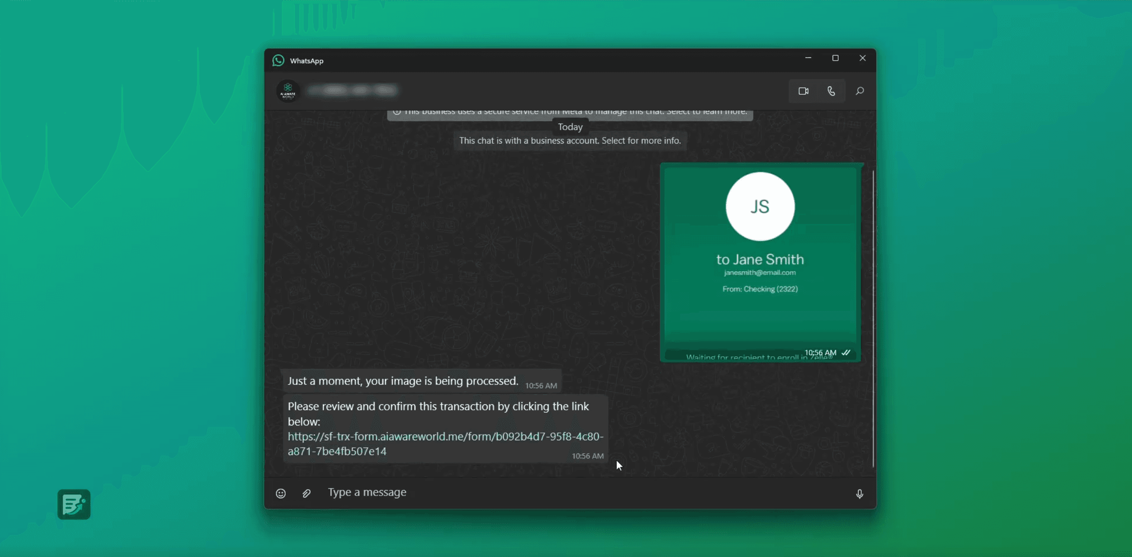Click the paperclip attach icon
This screenshot has width=1132, height=557.
pos(306,493)
